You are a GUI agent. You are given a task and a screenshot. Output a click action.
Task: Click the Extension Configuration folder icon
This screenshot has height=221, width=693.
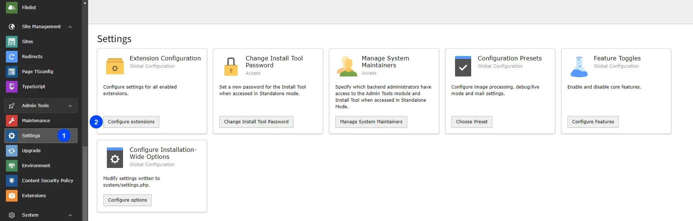(x=115, y=66)
